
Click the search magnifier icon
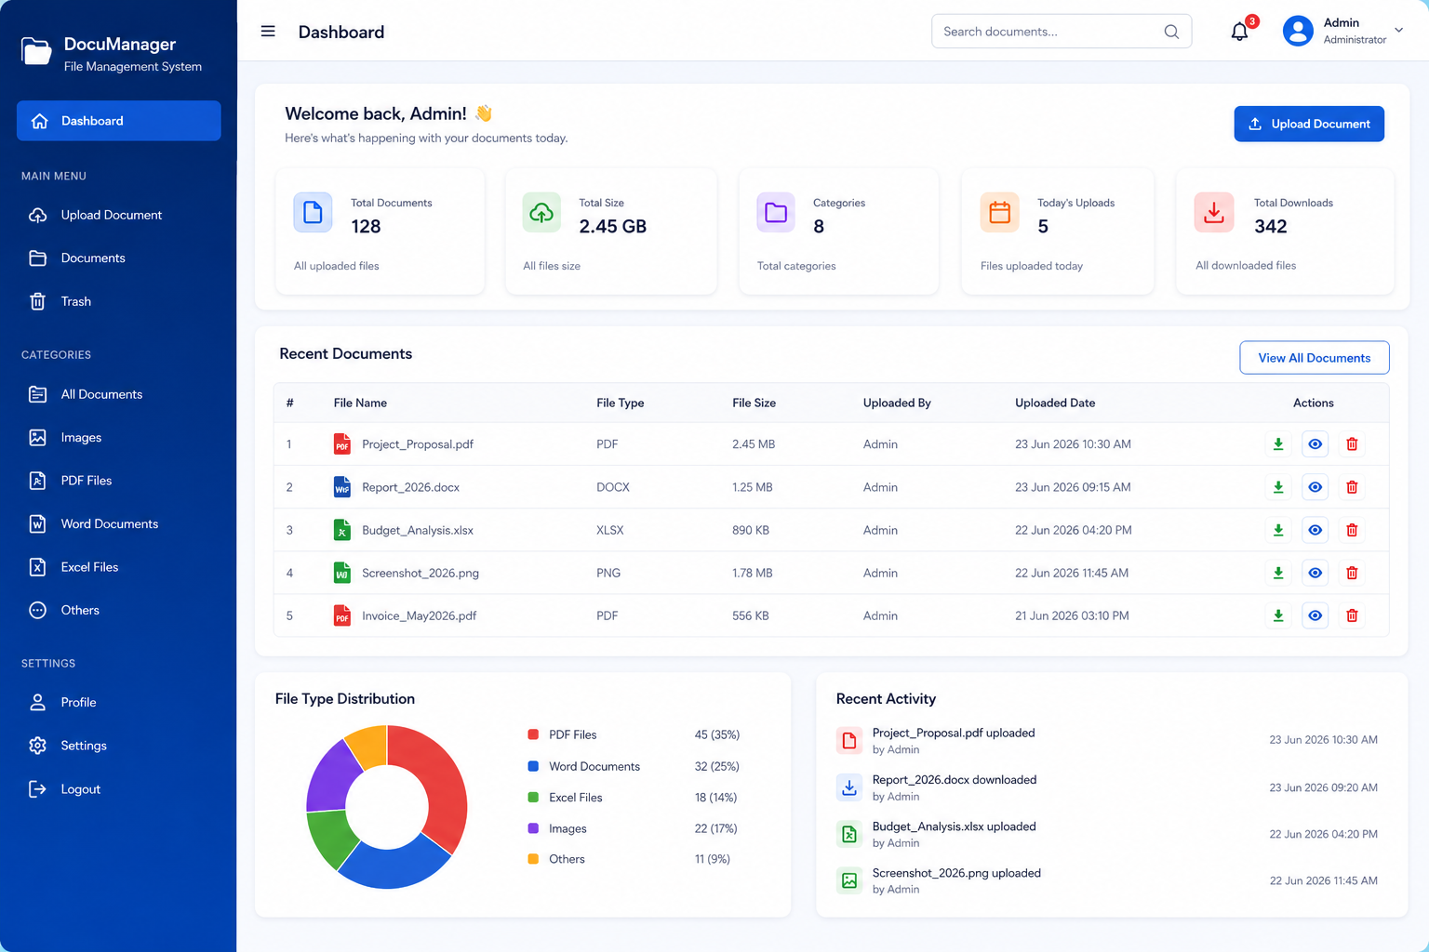tap(1171, 32)
